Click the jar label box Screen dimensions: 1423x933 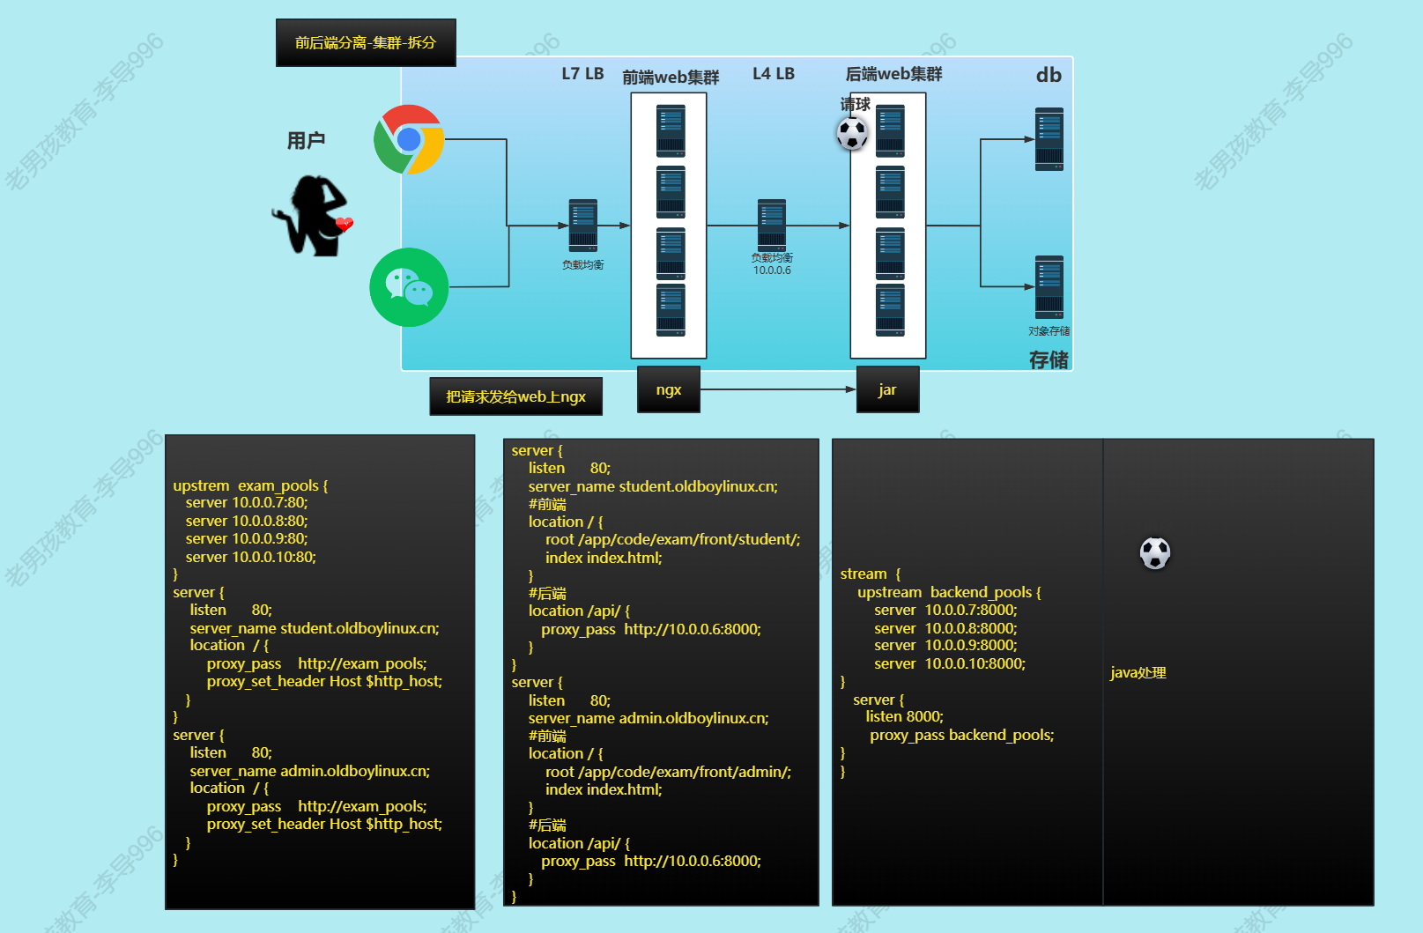pos(887,389)
